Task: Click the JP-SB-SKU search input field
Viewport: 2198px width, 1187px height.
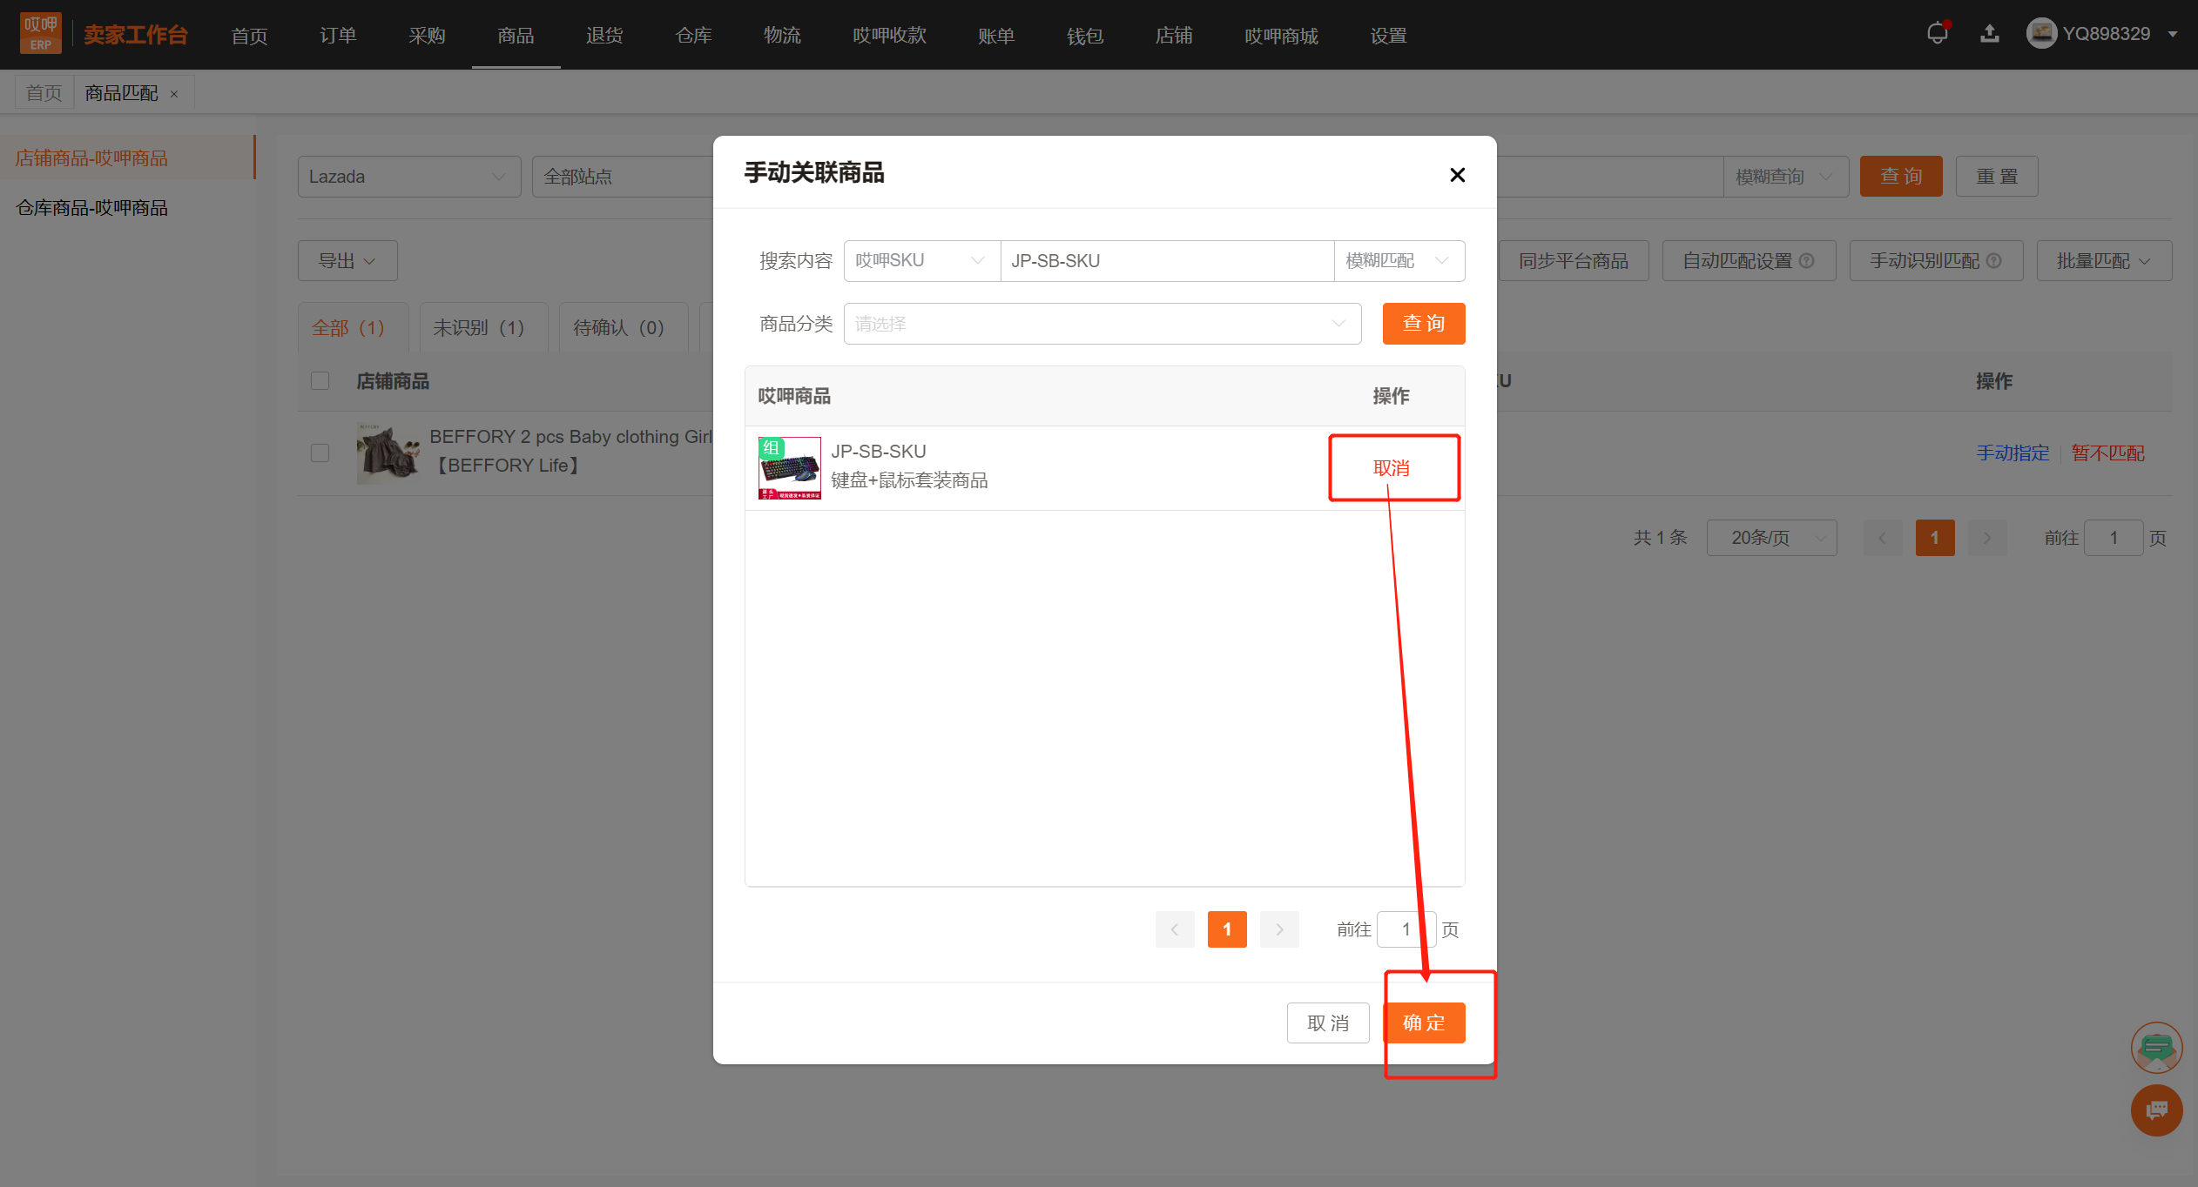Action: (x=1166, y=261)
